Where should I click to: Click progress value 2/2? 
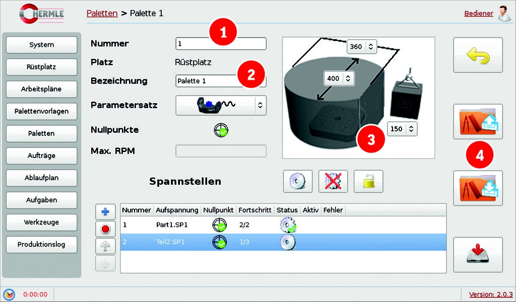[x=244, y=225]
